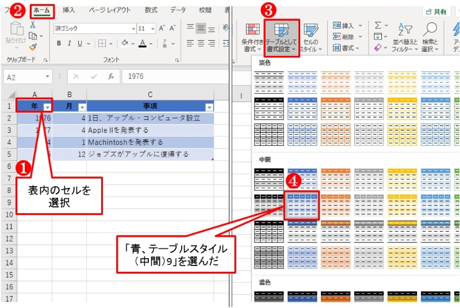Image resolution: width=460 pixels, height=308 pixels.
Task: Click the Format Painter brush icon
Action: coord(33,47)
